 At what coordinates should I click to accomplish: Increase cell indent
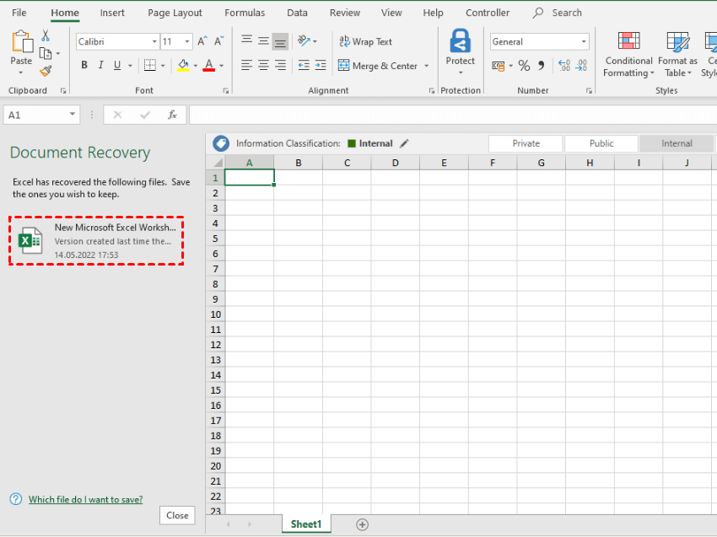(321, 66)
